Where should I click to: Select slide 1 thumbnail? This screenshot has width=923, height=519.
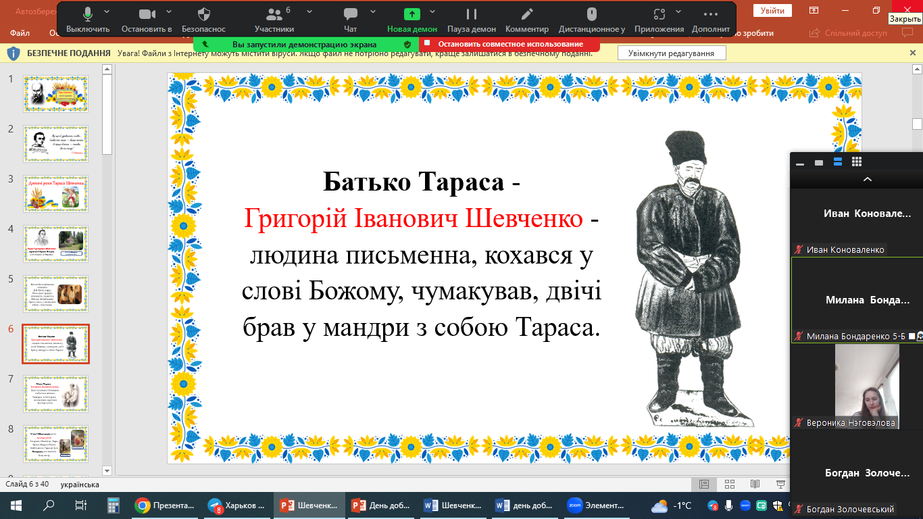pos(56,93)
